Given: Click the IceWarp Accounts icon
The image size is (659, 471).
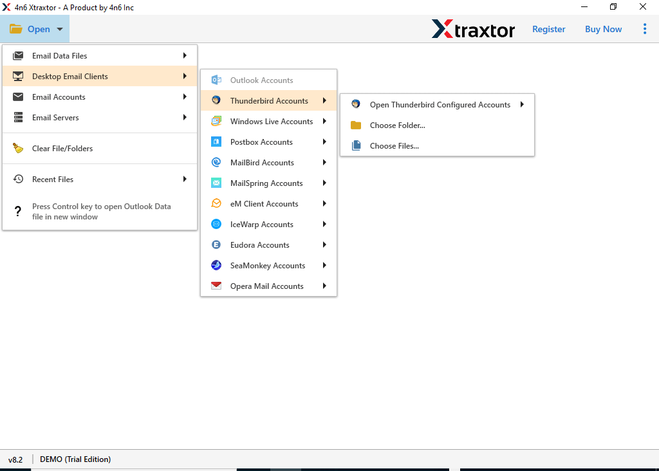Looking at the screenshot, I should coord(216,224).
